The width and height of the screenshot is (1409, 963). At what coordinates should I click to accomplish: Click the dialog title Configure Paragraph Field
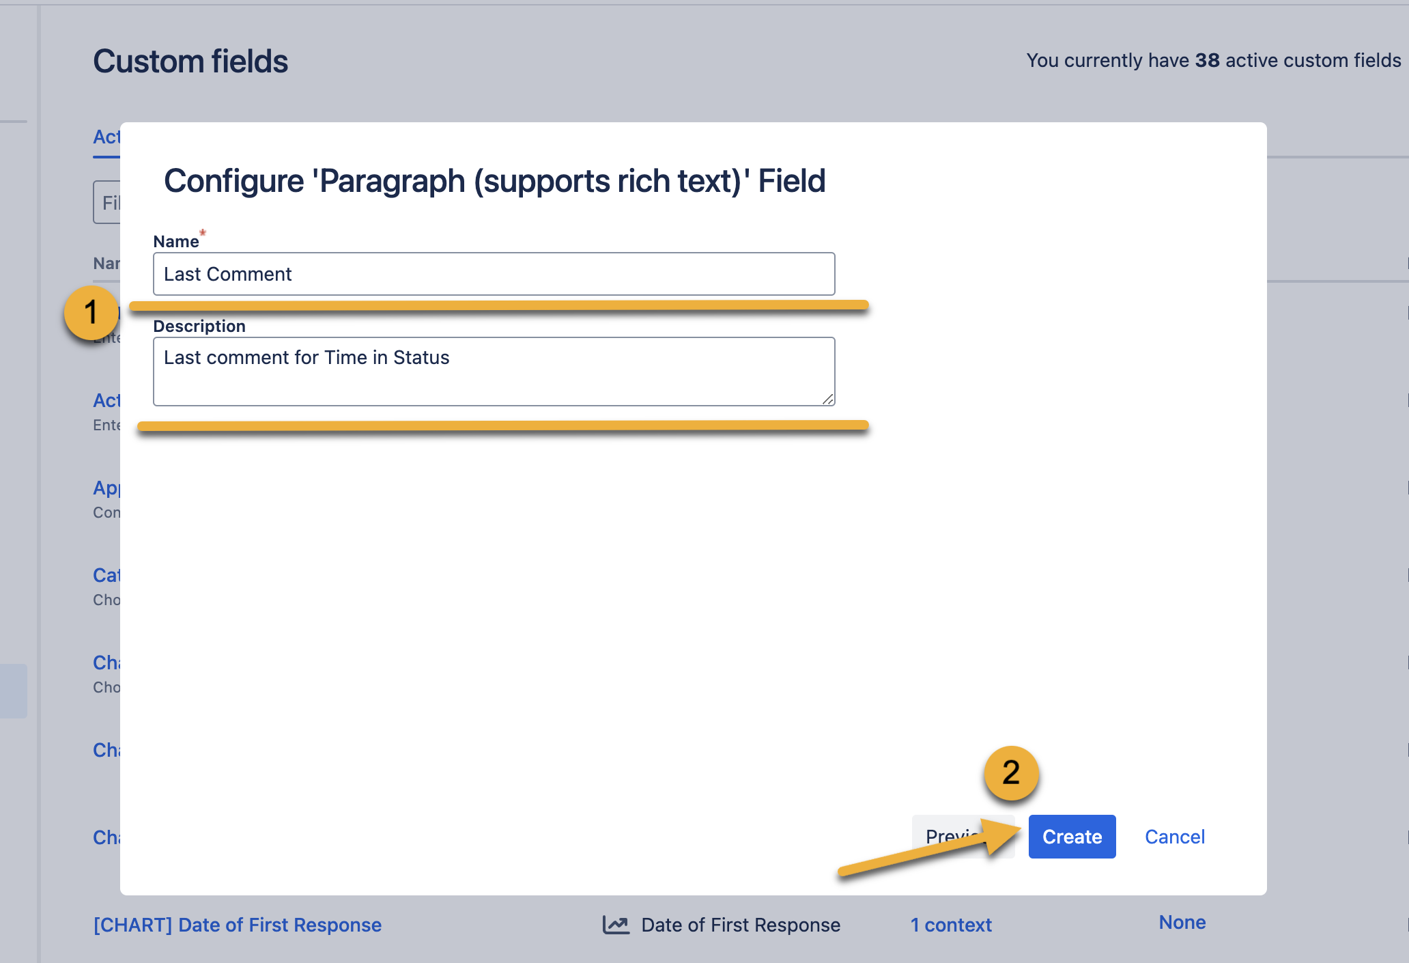[494, 180]
